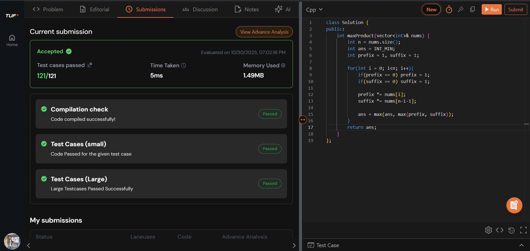Viewport: 530px width, 251px height.
Task: Click View Advance Analysis button
Action: 264,32
